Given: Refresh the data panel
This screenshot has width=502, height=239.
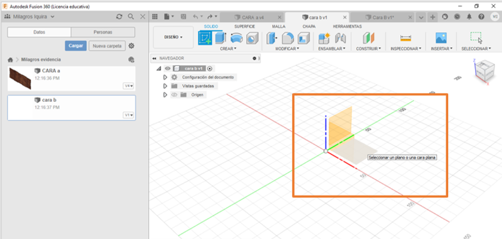Looking at the screenshot, I should [x=119, y=17].
